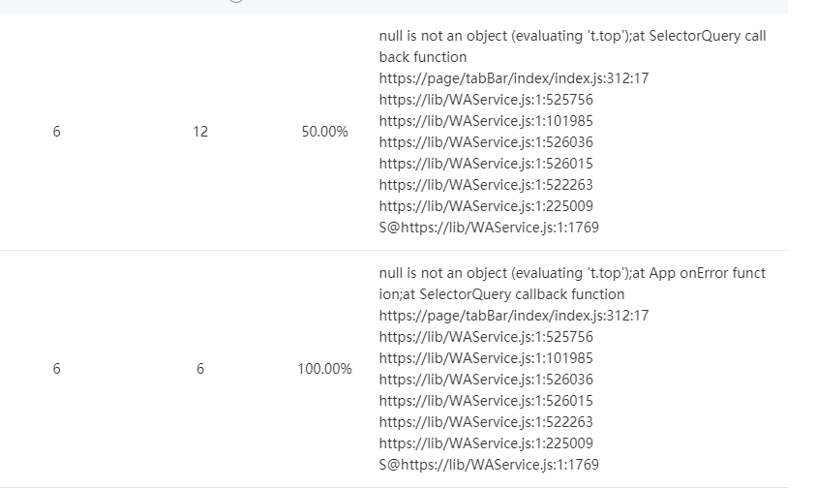Click the partially visible help icon in header
The image size is (816, 488).
click(236, 1)
